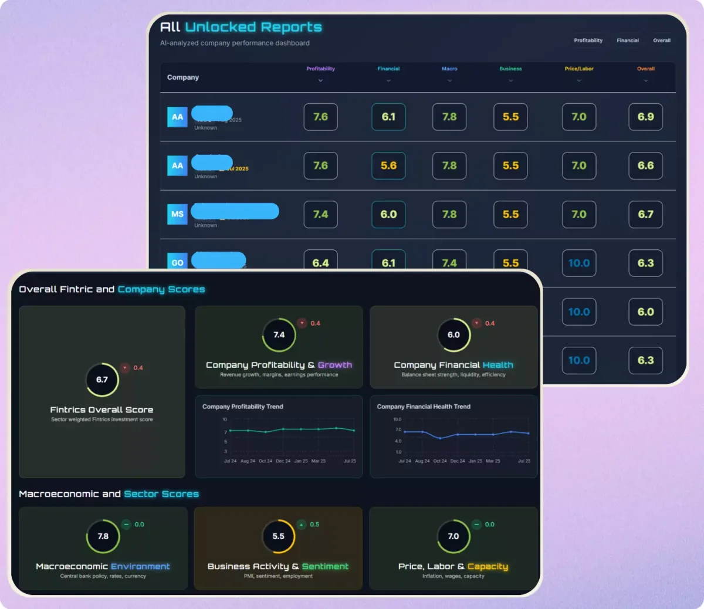704x609 pixels.
Task: Select the Financial tab at top right
Action: click(628, 40)
